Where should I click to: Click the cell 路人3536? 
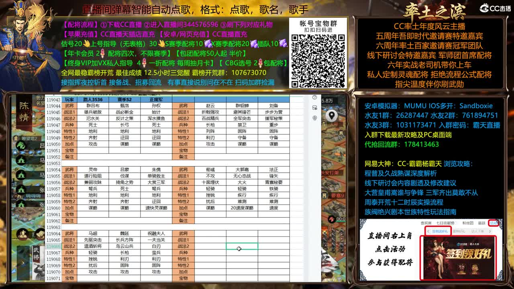pyautogui.click(x=93, y=100)
